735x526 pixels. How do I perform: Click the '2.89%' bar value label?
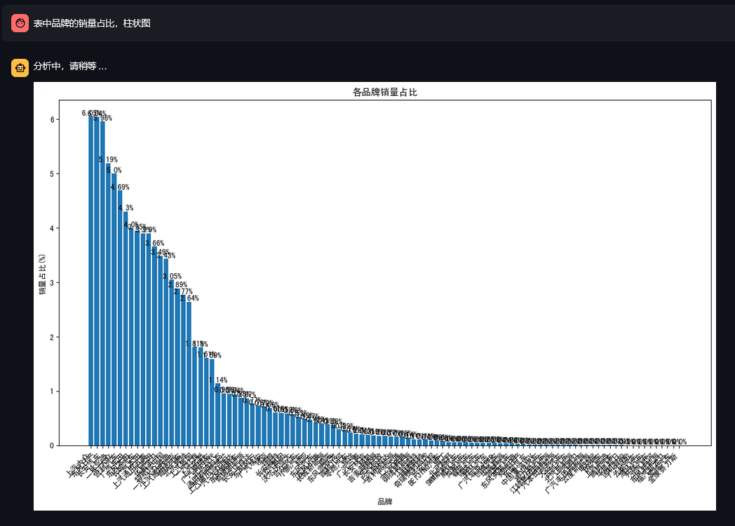click(177, 284)
